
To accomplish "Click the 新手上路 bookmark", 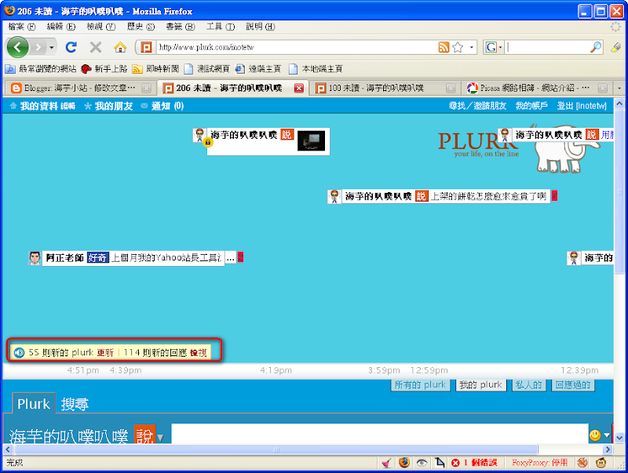I will click(x=104, y=69).
